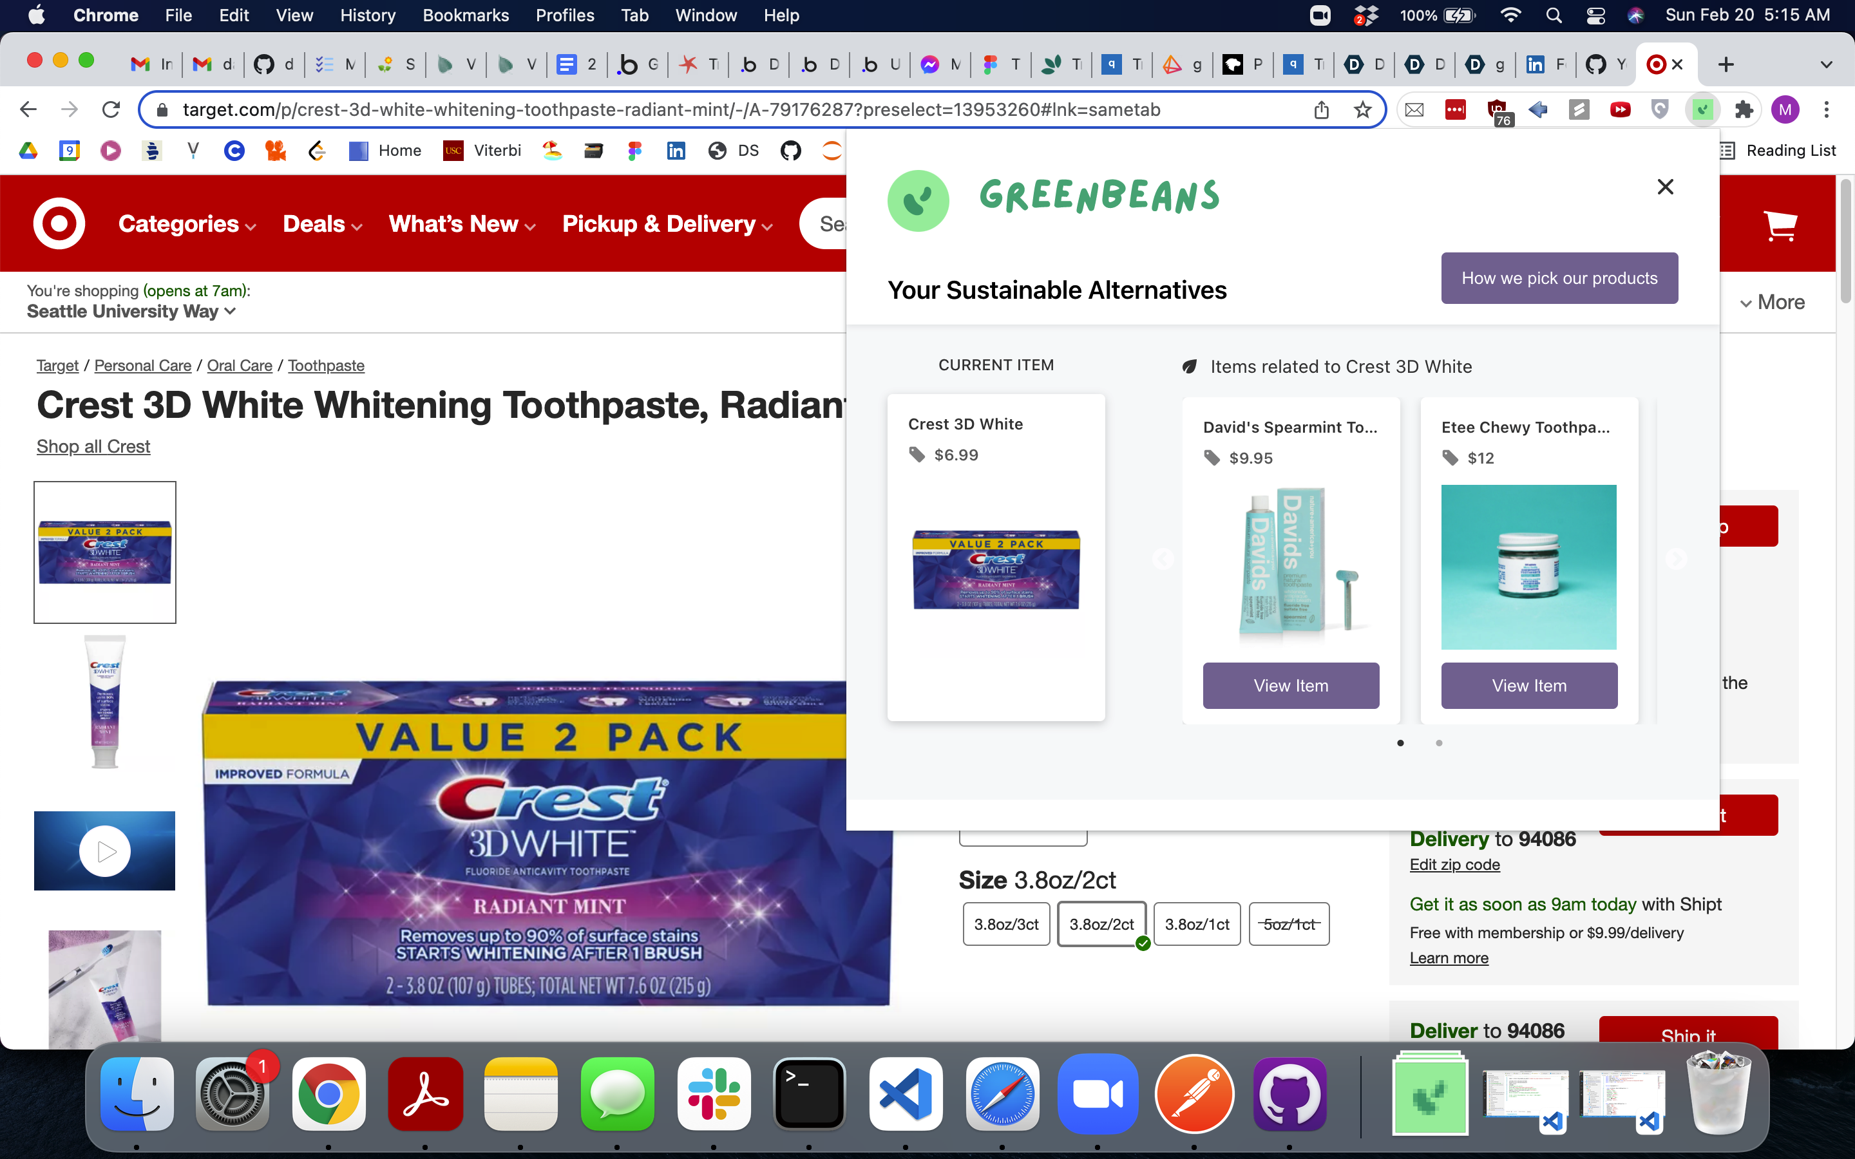Viewport: 1855px width, 1159px height.
Task: Expand the Categories dropdown menu
Action: pos(186,224)
